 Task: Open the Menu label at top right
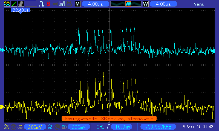(199, 4)
